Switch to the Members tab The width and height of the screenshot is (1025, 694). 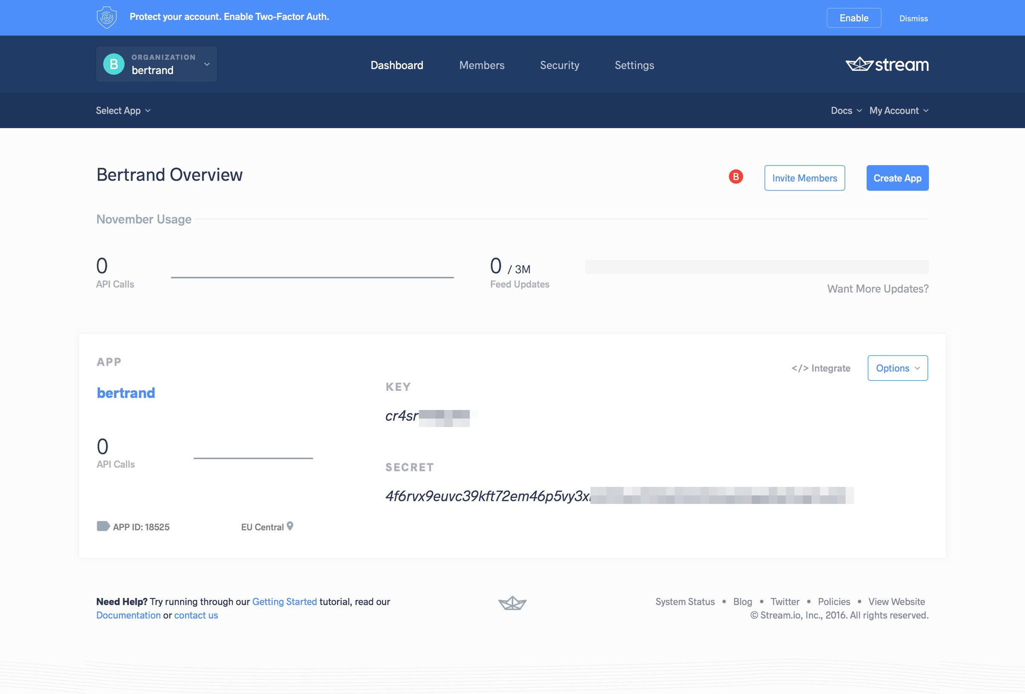pos(482,65)
